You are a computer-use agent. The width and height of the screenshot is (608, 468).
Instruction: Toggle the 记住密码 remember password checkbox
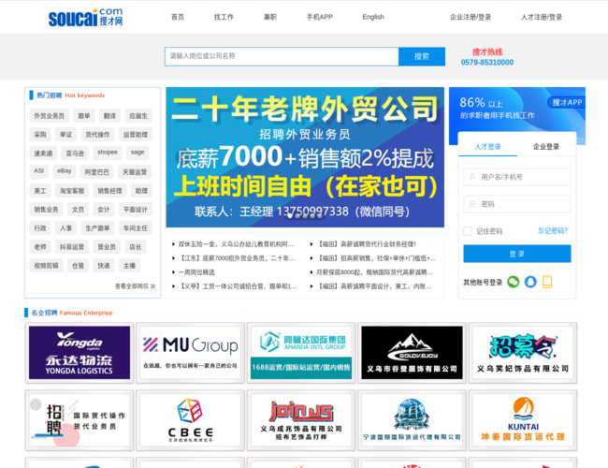tap(468, 231)
